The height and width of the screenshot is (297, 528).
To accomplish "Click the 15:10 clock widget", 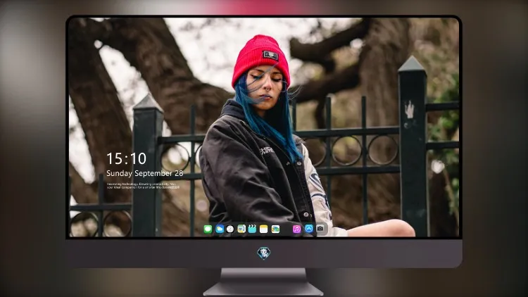I will point(126,158).
